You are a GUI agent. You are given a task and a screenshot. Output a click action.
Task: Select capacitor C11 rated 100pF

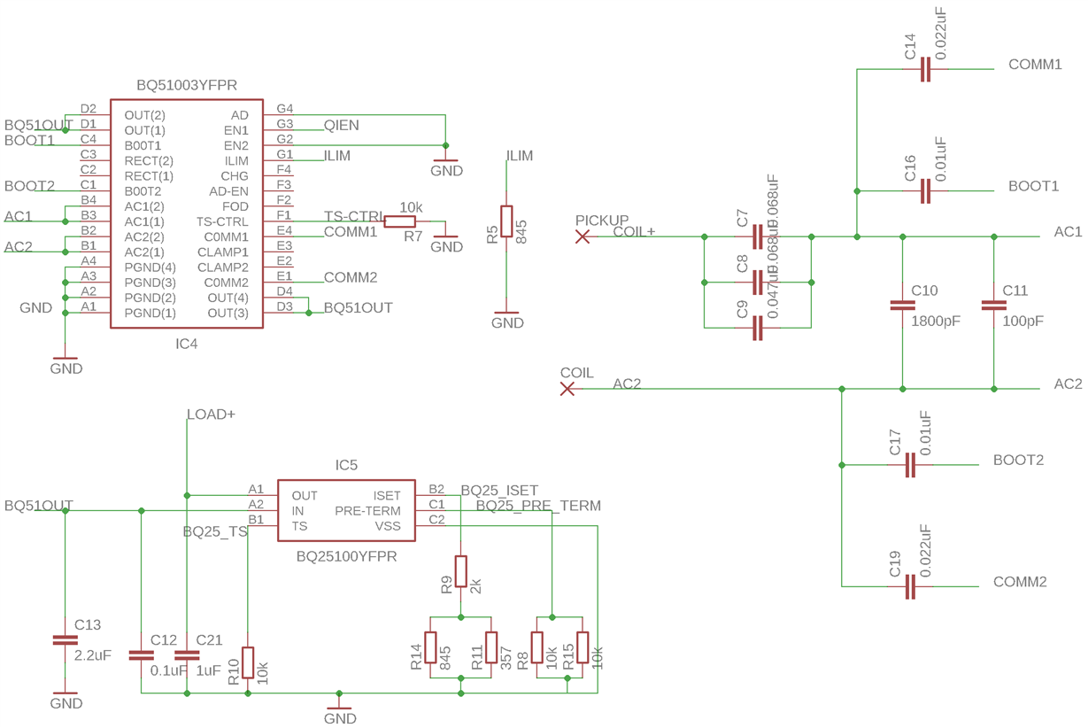(x=993, y=306)
